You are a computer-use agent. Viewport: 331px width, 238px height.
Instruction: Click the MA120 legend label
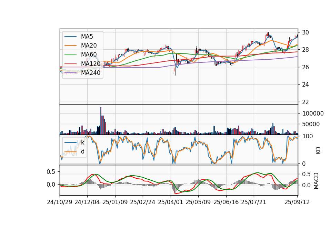pyautogui.click(x=91, y=63)
